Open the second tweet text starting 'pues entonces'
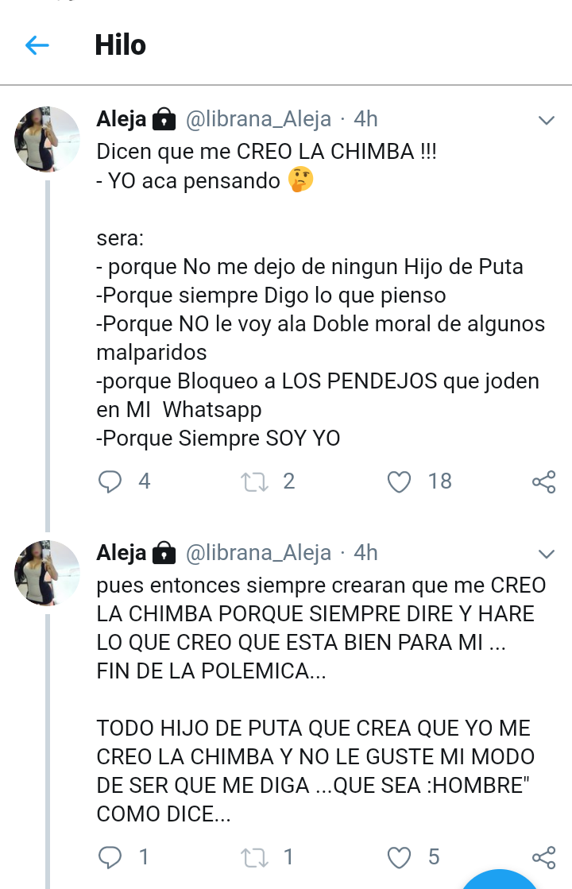The width and height of the screenshot is (572, 889). (318, 628)
